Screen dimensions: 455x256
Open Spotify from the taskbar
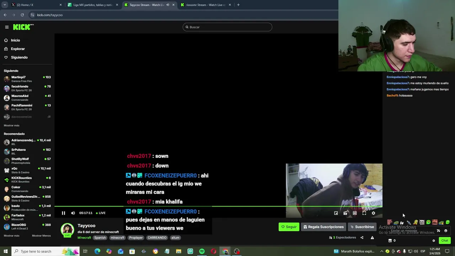coord(202,251)
